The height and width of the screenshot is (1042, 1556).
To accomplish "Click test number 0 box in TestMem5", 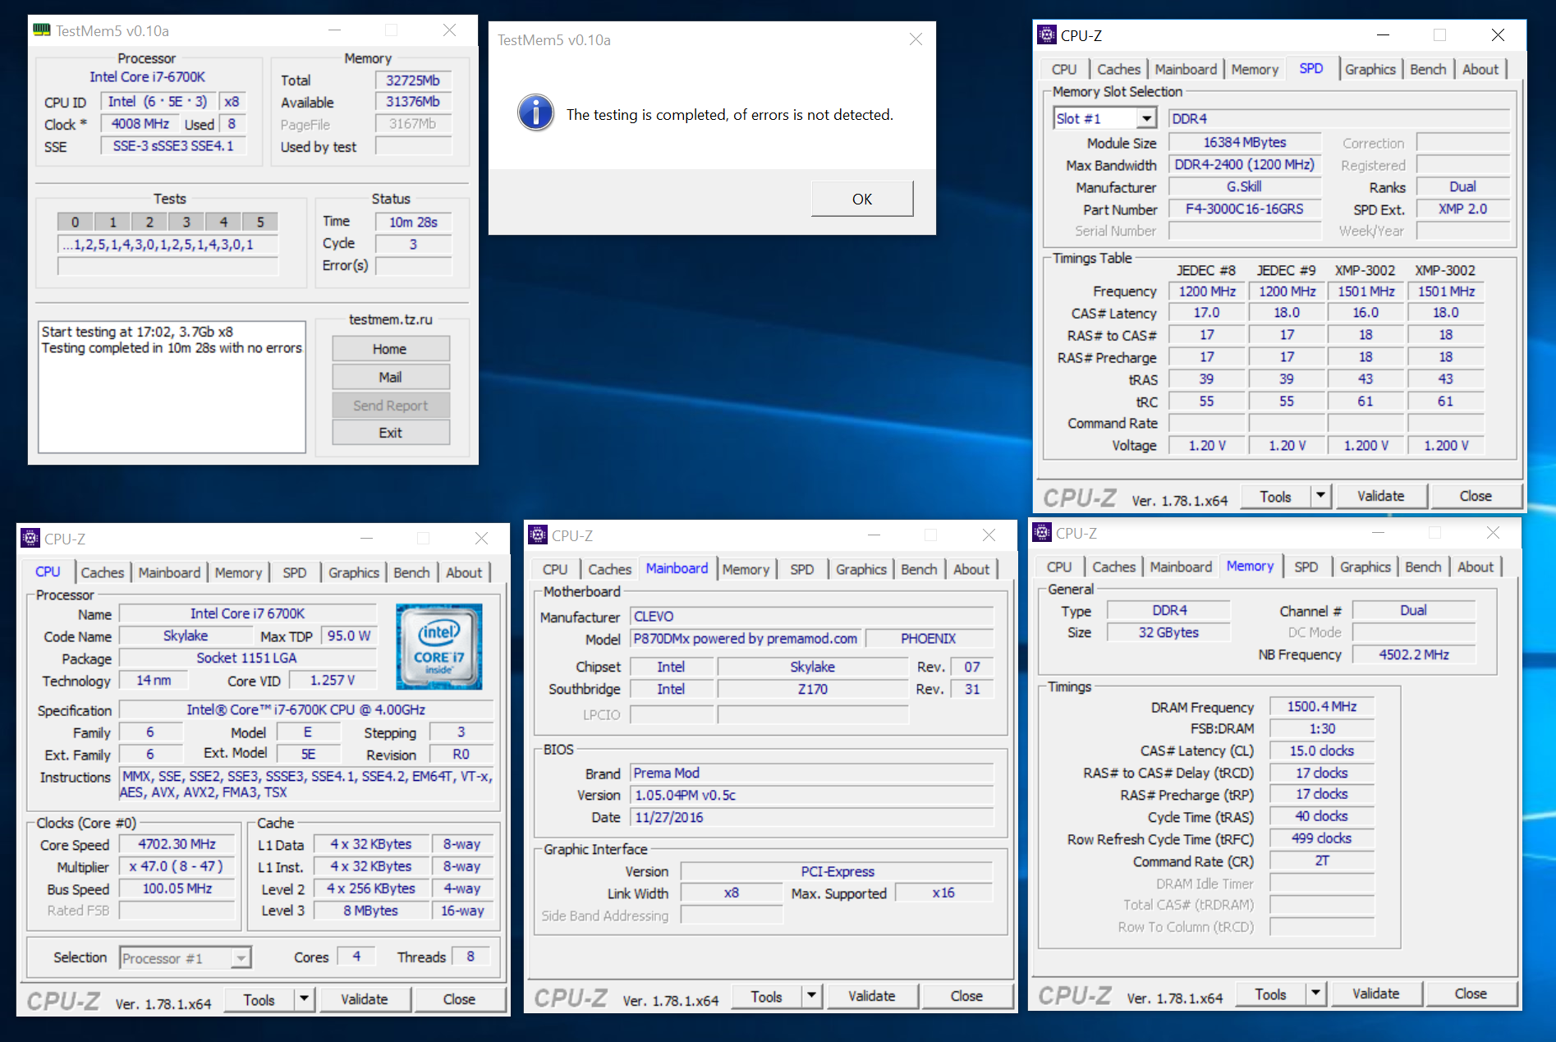I will (76, 222).
